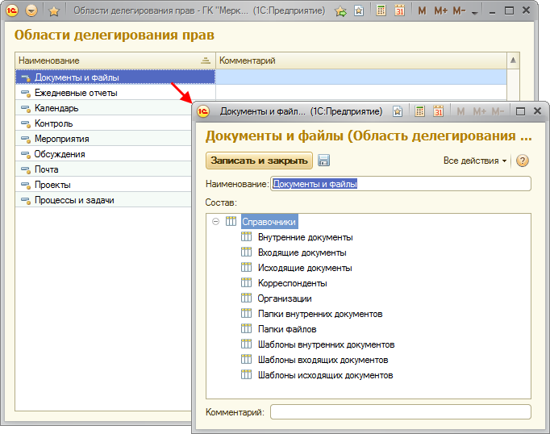This screenshot has width=550, height=434.
Task: Click the Записать и закрыть button
Action: coord(259,161)
